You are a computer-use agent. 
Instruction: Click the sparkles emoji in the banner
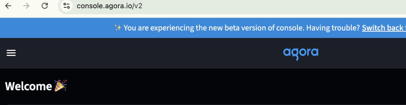(118, 28)
